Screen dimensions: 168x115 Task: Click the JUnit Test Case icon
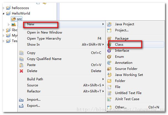tap(109, 99)
